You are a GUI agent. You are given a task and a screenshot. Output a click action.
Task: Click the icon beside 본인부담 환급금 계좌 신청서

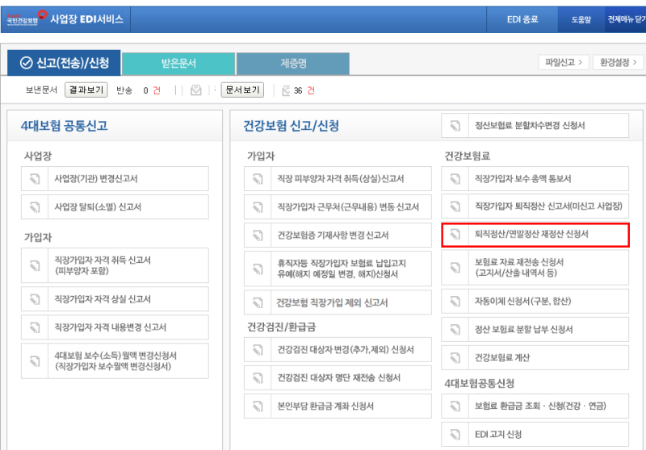click(x=258, y=406)
